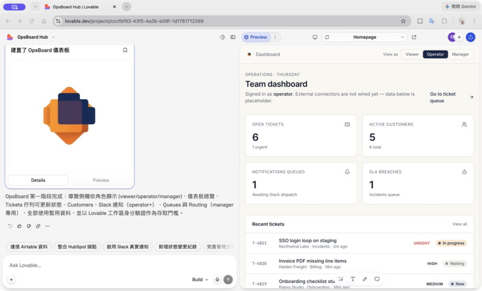Click the translate page icon in toolbar

click(432, 21)
